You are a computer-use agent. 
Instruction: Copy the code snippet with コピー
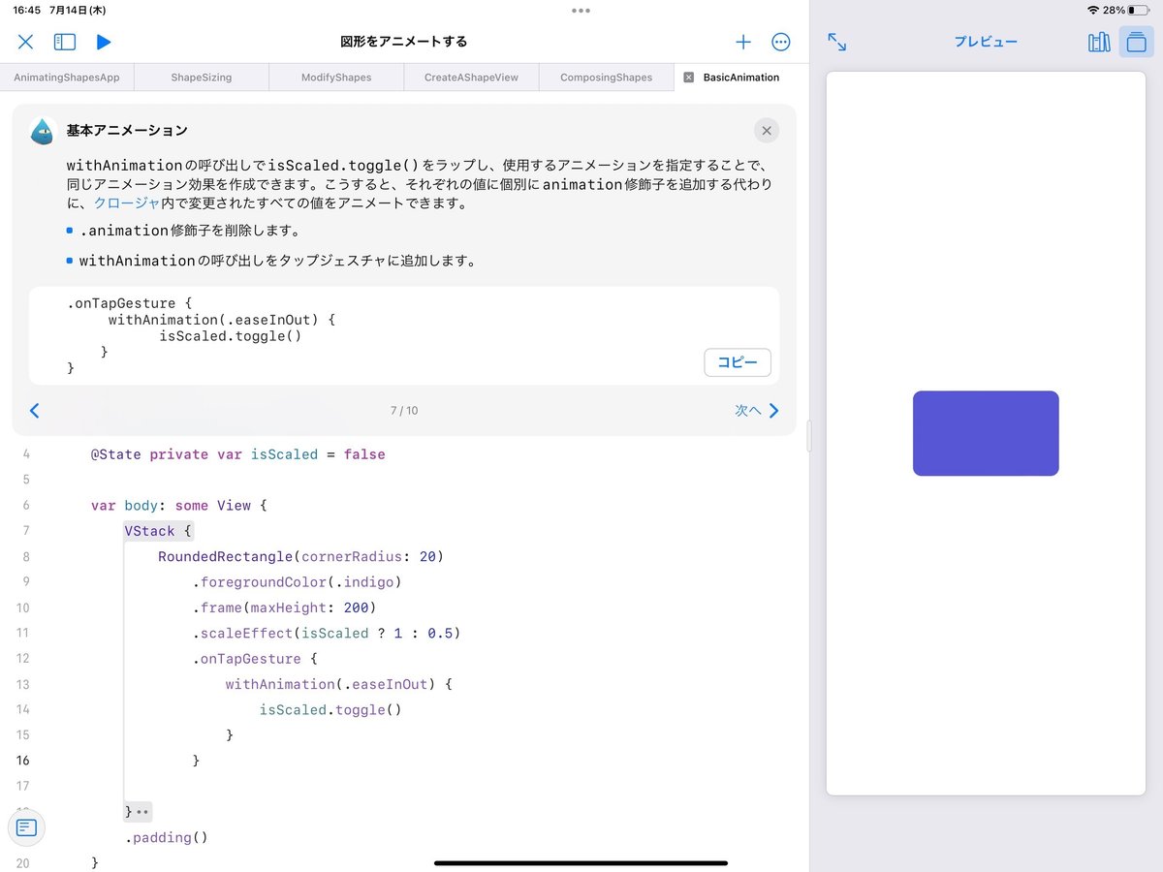[x=738, y=362]
